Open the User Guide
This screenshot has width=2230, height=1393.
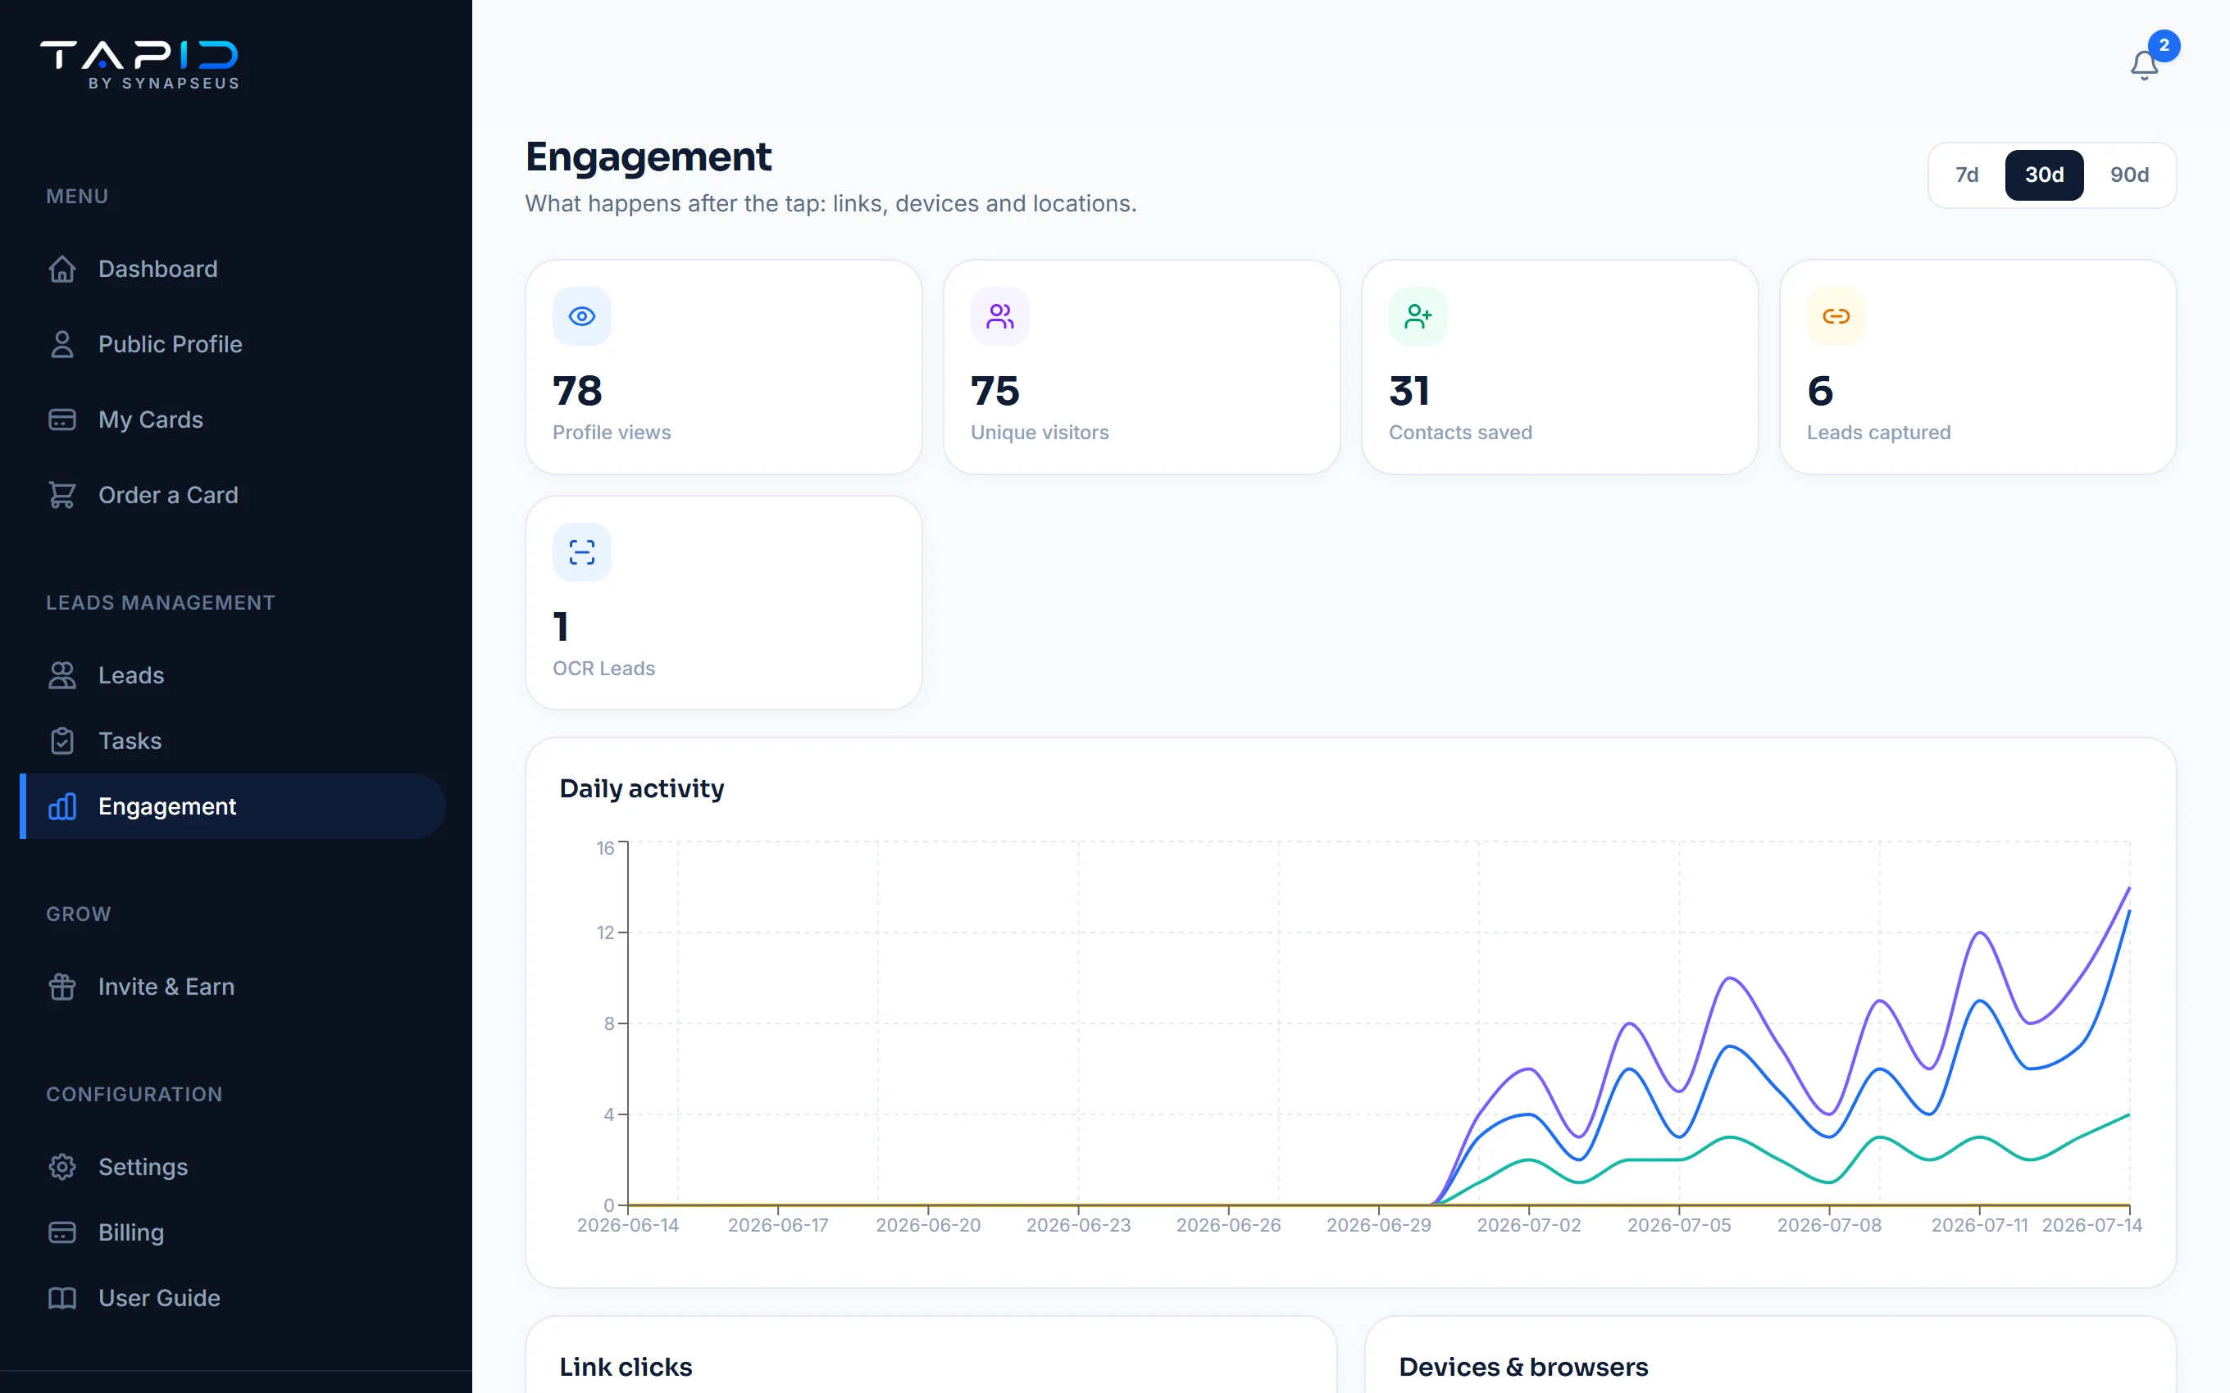coord(232,1298)
